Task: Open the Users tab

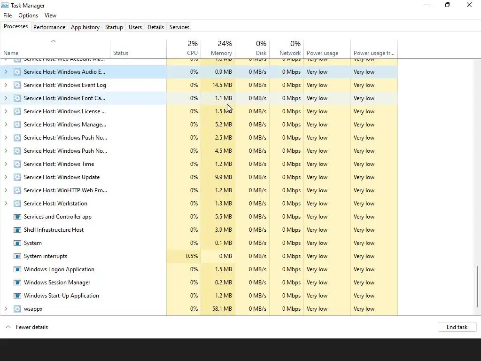Action: pyautogui.click(x=135, y=27)
